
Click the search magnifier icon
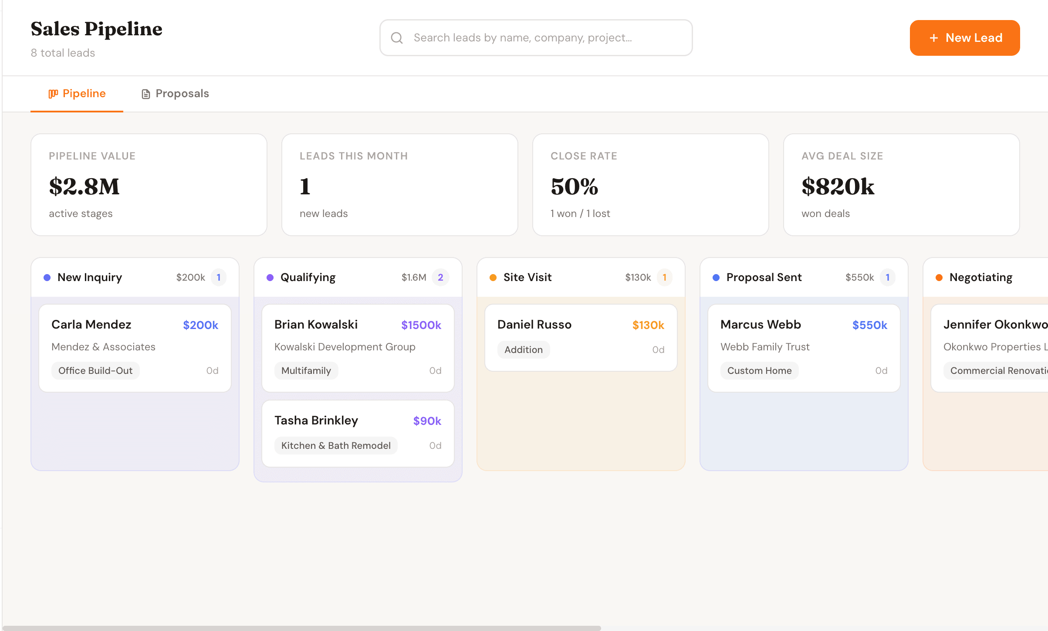tap(396, 37)
